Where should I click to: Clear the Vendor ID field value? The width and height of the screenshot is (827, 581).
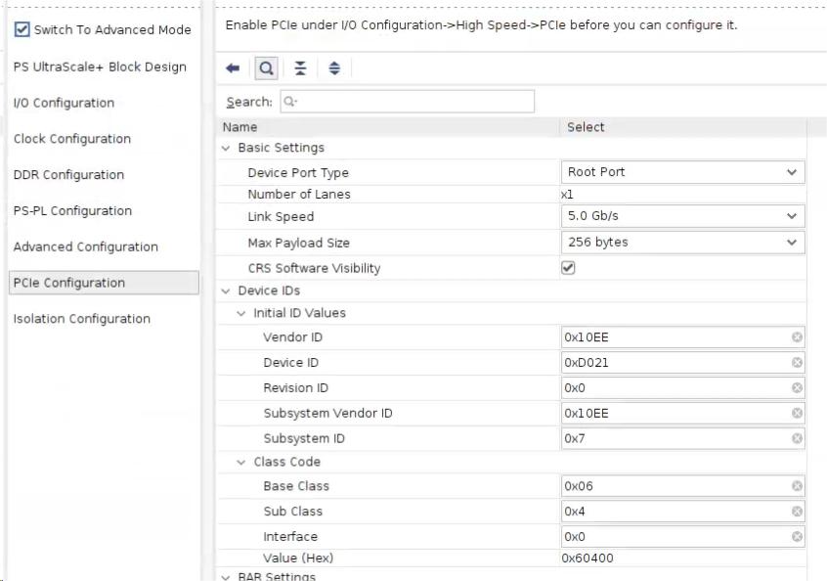pos(797,337)
